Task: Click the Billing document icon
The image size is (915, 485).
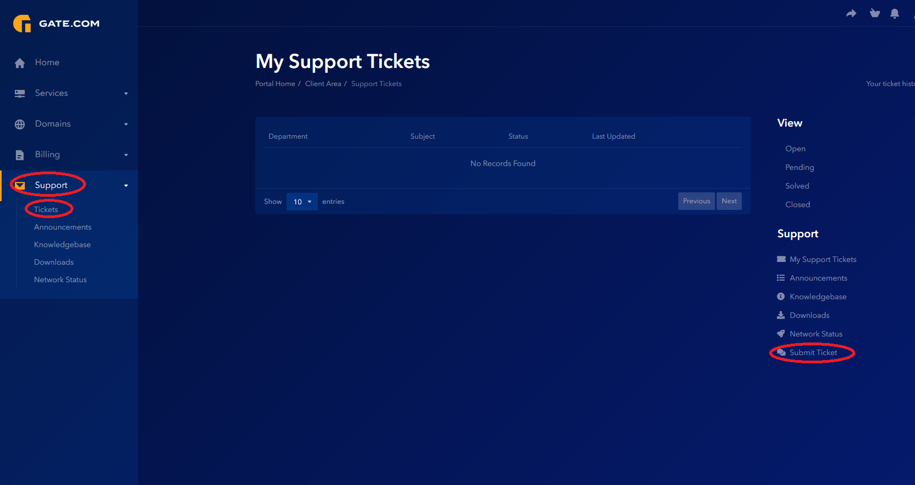Action: tap(20, 155)
